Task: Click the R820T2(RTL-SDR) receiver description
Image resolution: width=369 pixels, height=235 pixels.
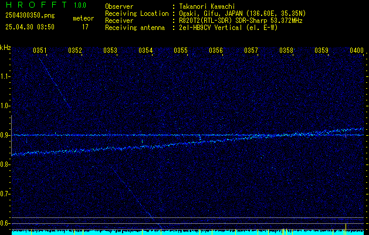Action: coord(241,21)
